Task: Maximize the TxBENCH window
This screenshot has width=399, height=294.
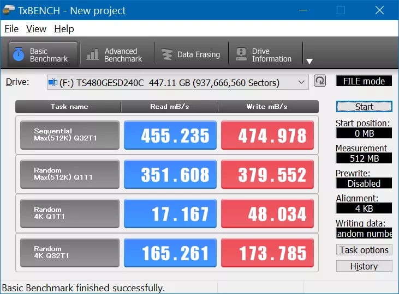Action: 341,10
